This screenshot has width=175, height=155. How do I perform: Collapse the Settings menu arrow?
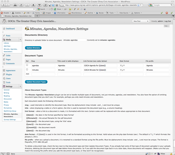(20, 86)
